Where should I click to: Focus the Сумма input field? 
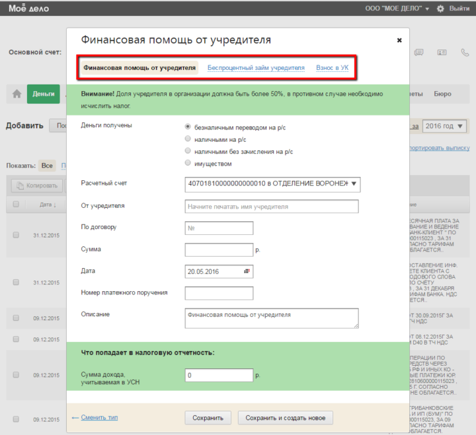219,250
